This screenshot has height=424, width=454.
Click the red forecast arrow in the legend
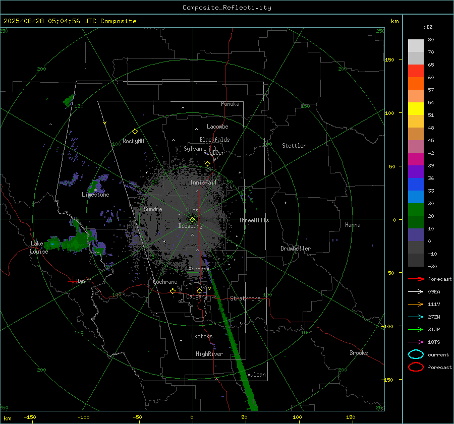click(x=416, y=279)
